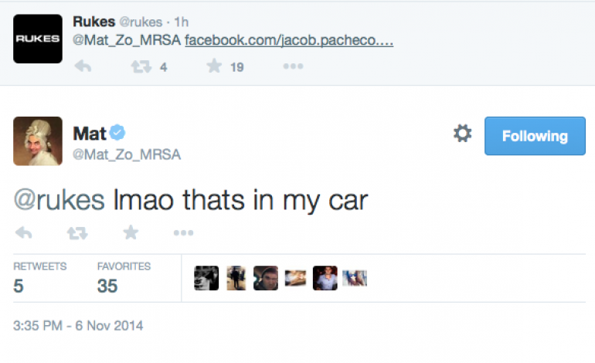Open more options on Mat's tweet
Viewport: 595px width, 363px height.
point(183,232)
